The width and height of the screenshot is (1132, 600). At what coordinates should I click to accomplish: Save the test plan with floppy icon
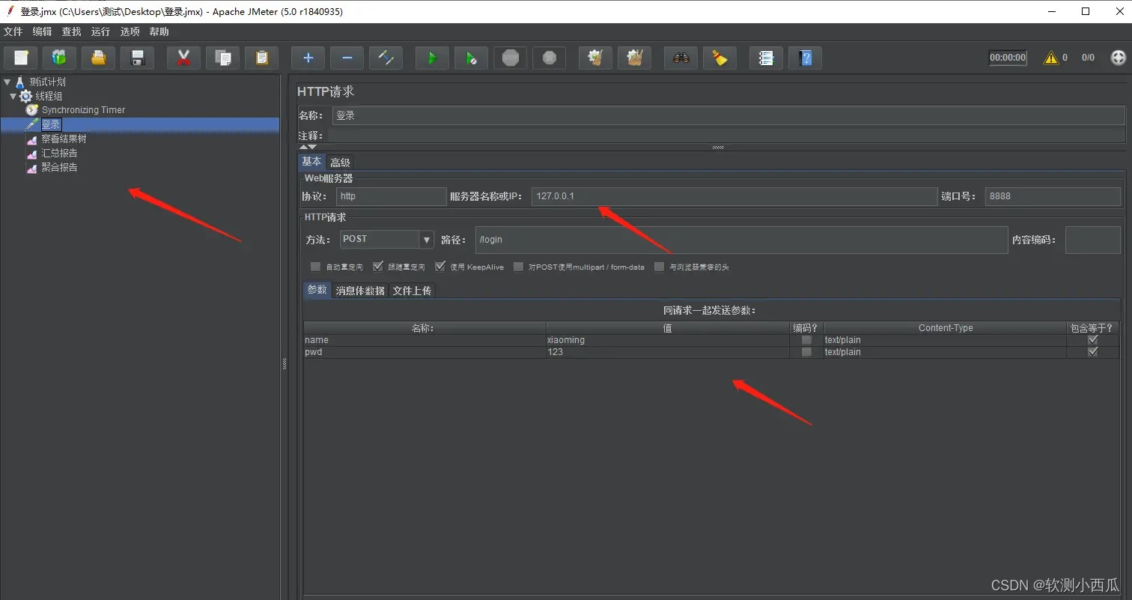[138, 58]
